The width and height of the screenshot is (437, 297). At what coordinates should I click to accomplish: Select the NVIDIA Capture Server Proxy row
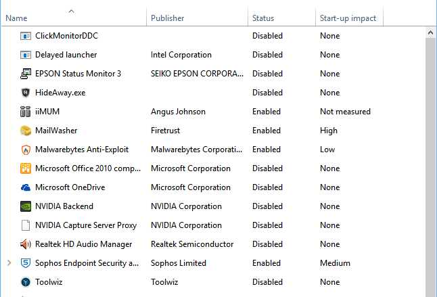(213, 225)
